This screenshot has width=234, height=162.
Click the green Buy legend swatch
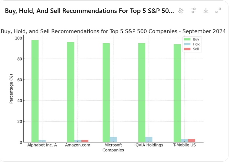pyautogui.click(x=187, y=39)
